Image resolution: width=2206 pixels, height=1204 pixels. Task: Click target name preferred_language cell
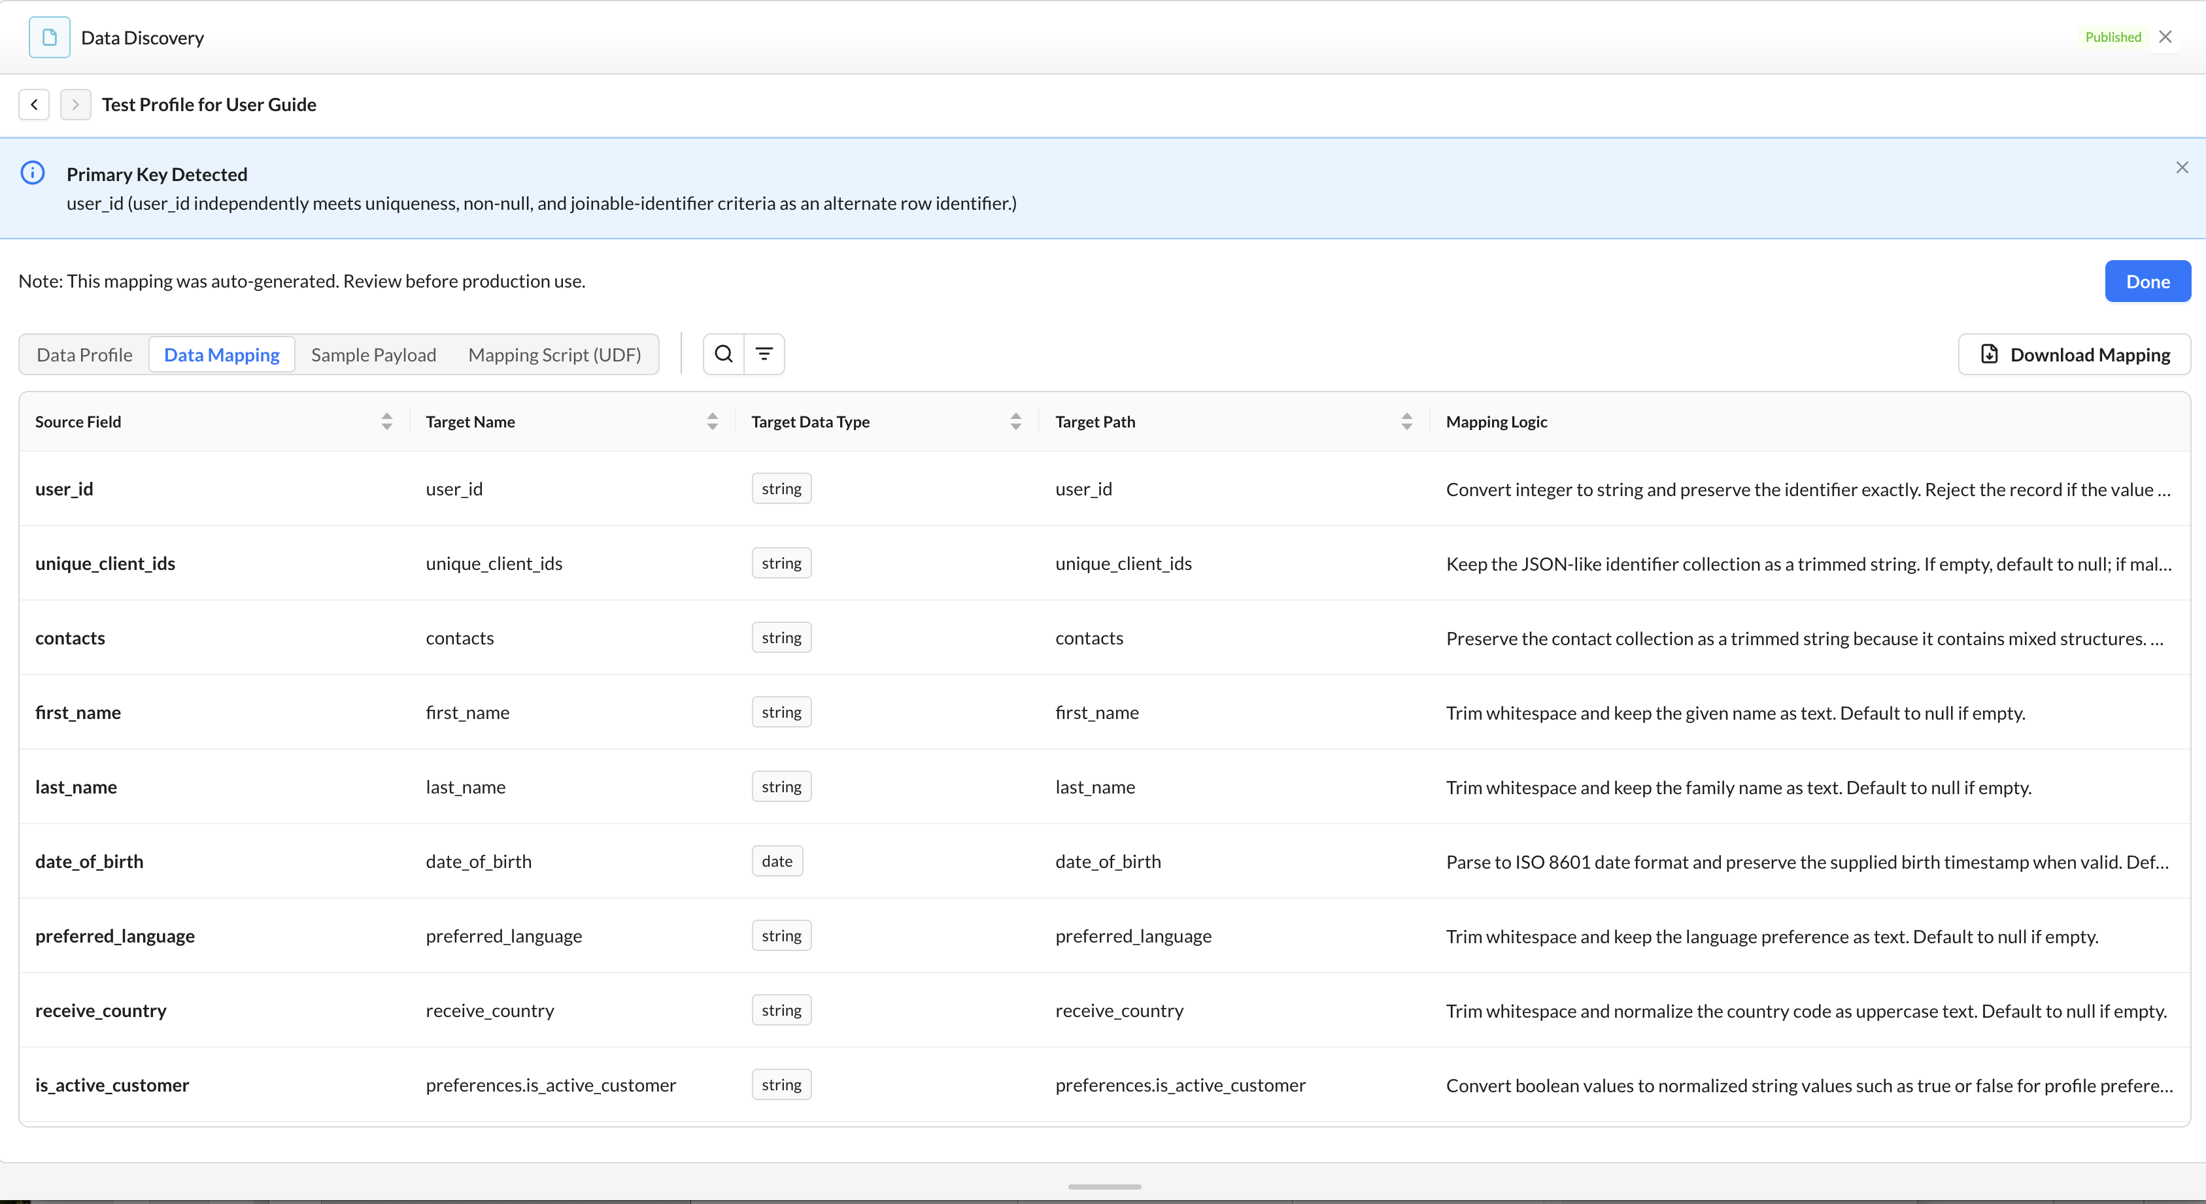point(503,935)
